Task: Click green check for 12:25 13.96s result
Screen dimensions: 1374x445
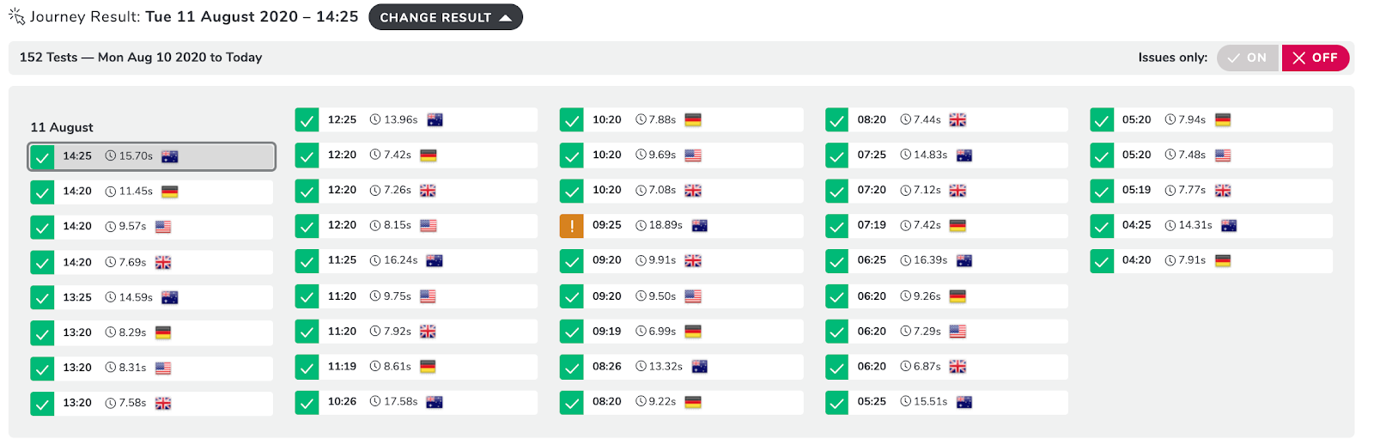Action: tap(307, 119)
